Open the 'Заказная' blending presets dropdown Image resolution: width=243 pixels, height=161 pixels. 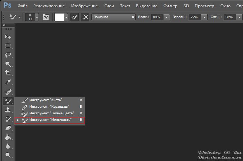114,17
